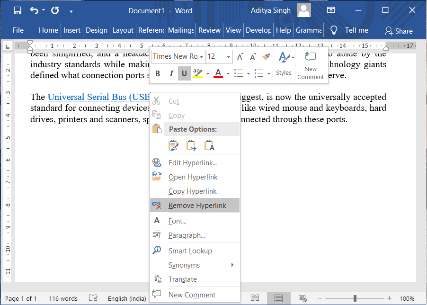Select Open Hyperlink in context menu
This screenshot has width=427, height=305.
click(x=195, y=177)
